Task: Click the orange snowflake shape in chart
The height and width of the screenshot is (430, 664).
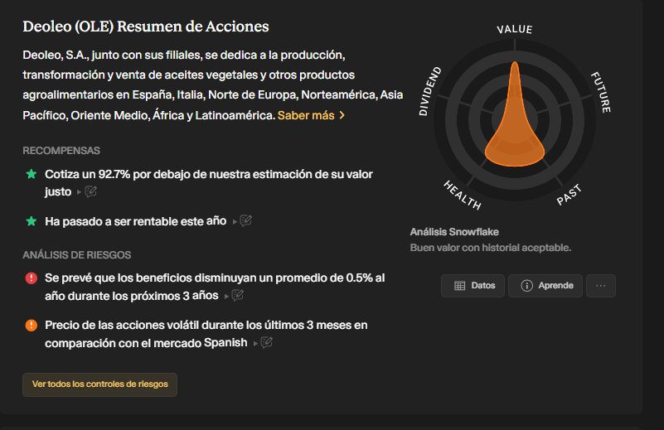Action: [x=515, y=133]
